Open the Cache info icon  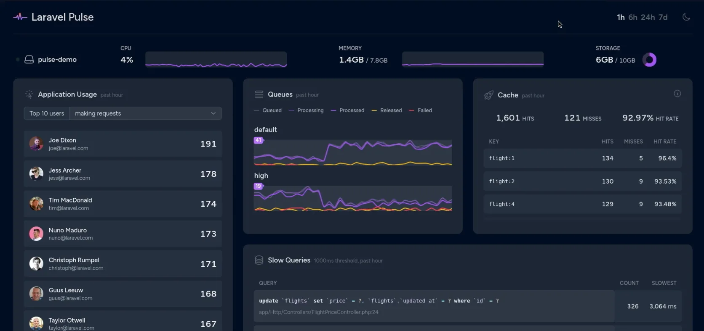tap(677, 94)
